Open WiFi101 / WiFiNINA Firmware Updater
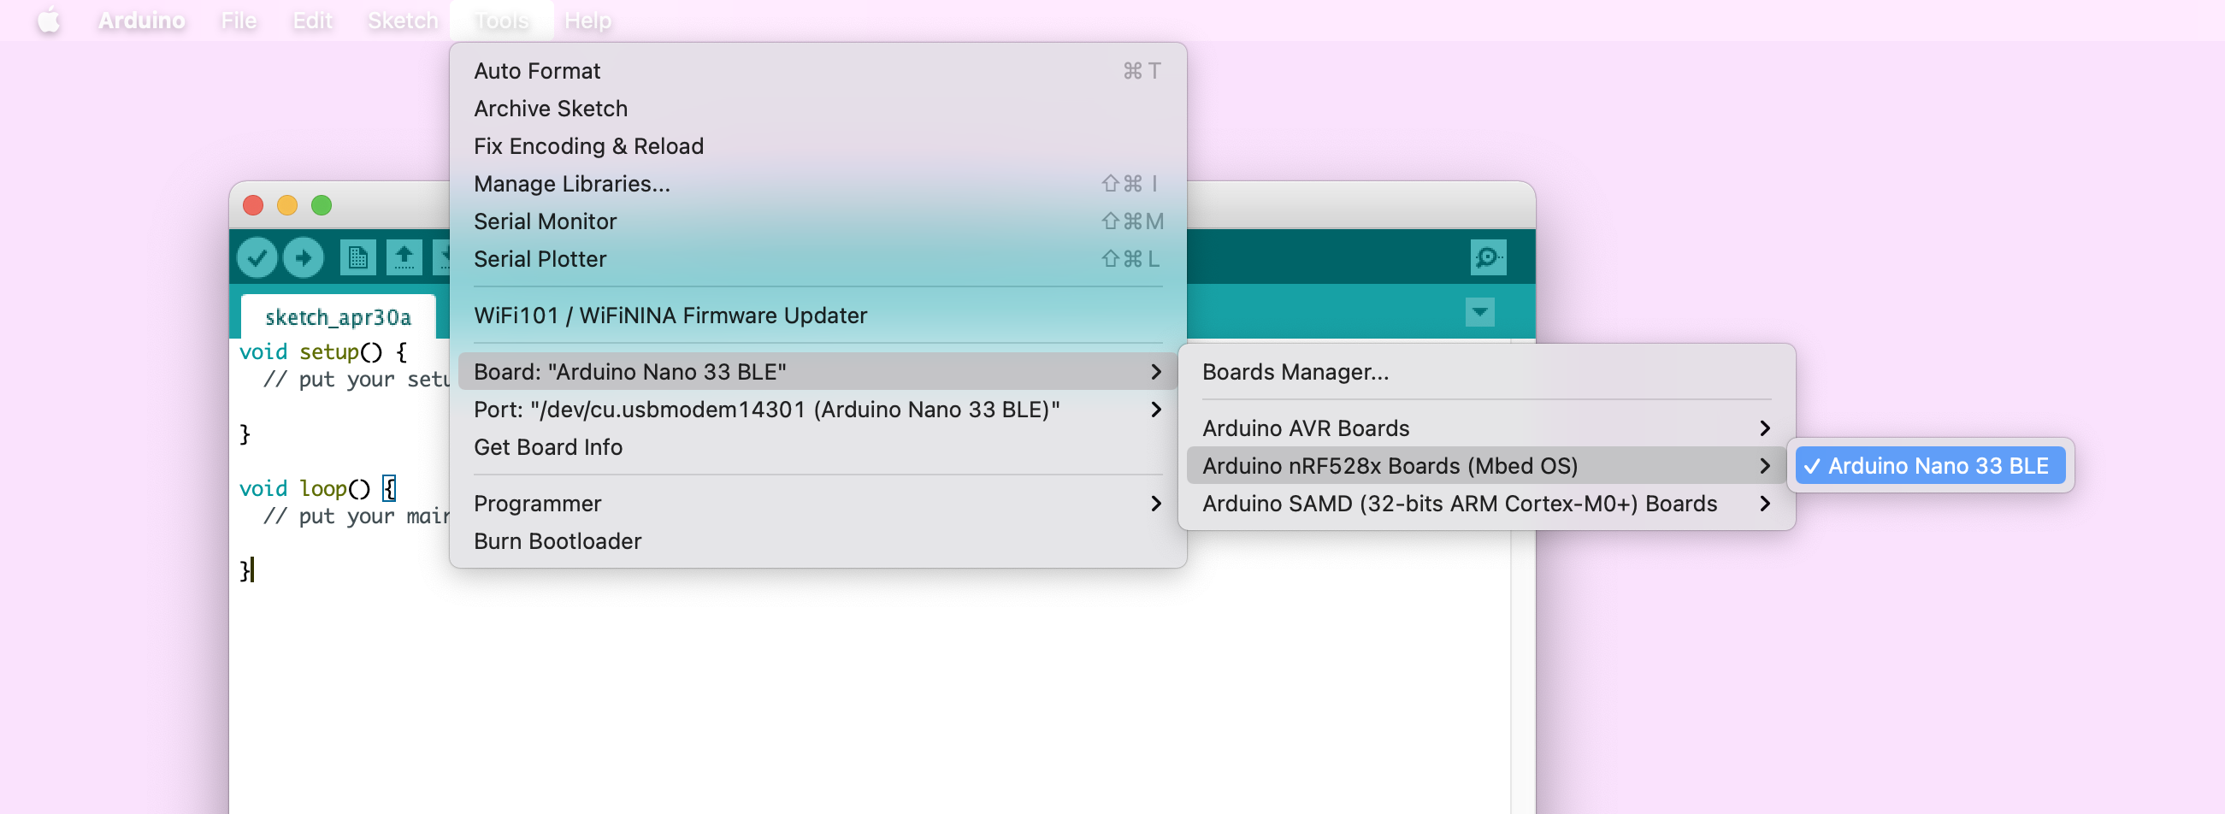 [817, 316]
